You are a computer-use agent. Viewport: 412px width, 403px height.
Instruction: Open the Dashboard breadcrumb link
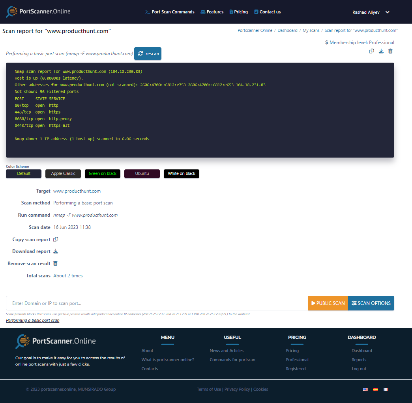[x=287, y=30]
